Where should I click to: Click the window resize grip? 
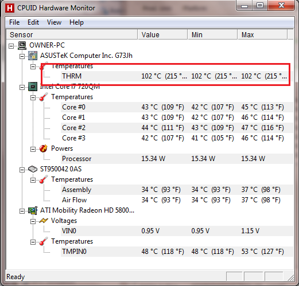click(290, 278)
